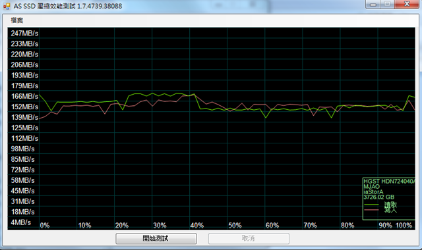Click the 206MB/s axis label
This screenshot has width=422, height=250.
tap(24, 64)
